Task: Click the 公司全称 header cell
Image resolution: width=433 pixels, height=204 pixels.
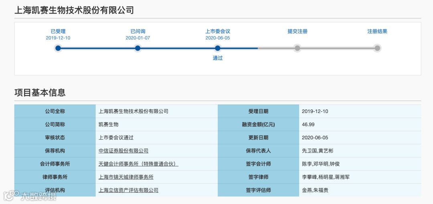Action: click(x=55, y=111)
